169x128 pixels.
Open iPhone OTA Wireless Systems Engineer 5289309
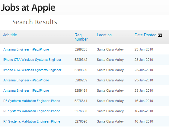tap(32, 70)
